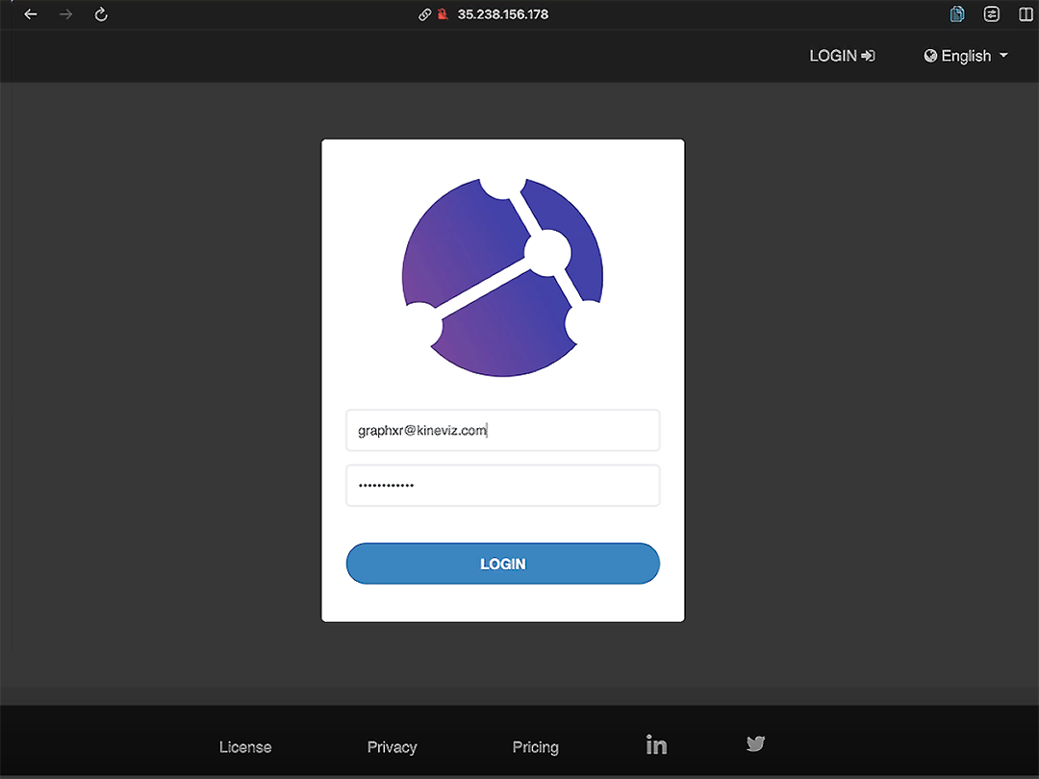1039x779 pixels.
Task: Click the insecure connection warning icon
Action: coord(443,13)
